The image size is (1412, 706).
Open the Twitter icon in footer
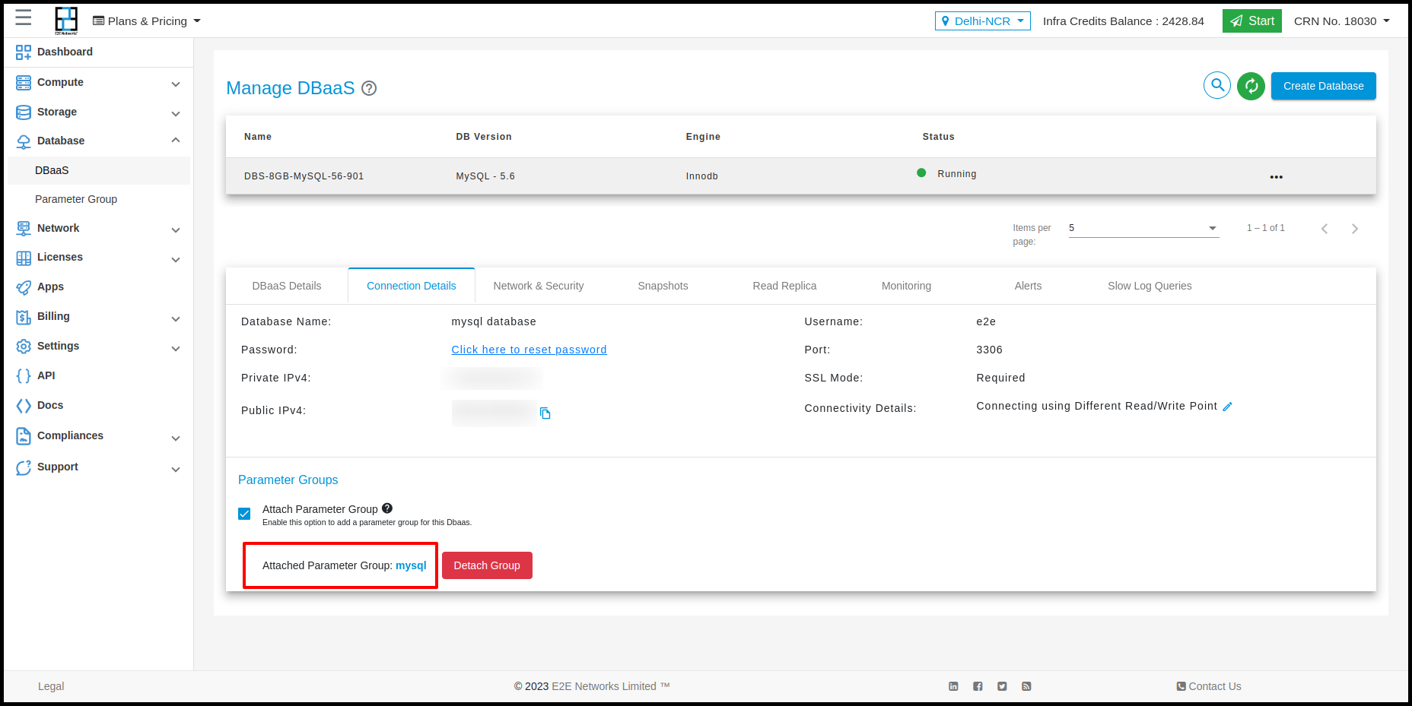pyautogui.click(x=1002, y=686)
